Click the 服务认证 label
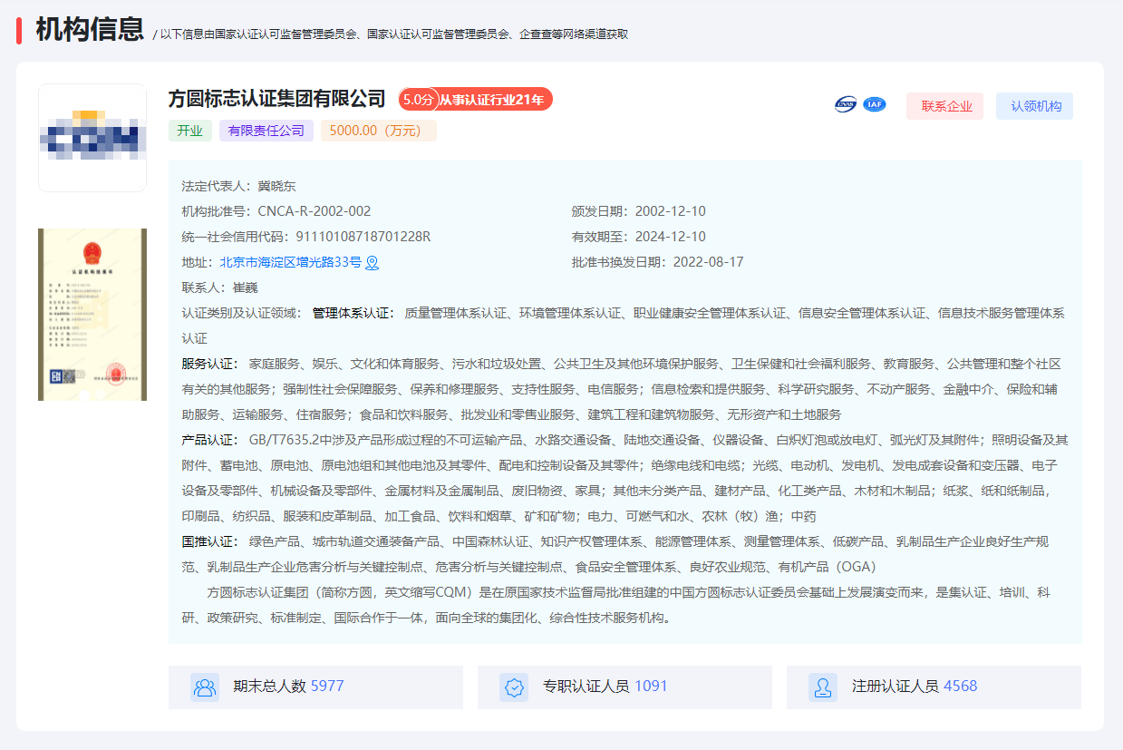 tap(209, 364)
